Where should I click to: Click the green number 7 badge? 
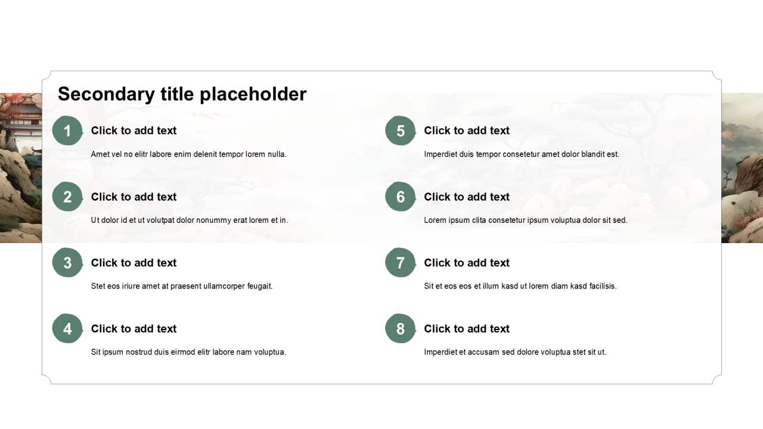(x=401, y=263)
